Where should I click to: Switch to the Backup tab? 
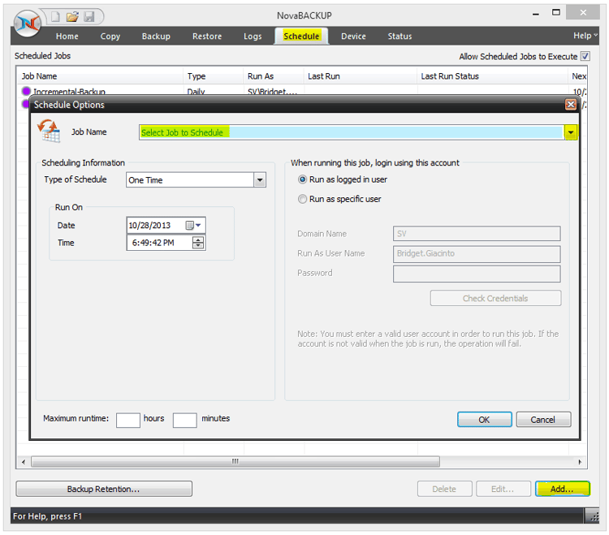pyautogui.click(x=156, y=36)
